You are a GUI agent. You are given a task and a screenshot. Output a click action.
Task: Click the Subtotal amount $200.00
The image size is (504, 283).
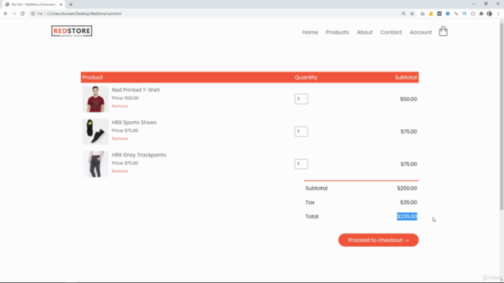coord(407,189)
